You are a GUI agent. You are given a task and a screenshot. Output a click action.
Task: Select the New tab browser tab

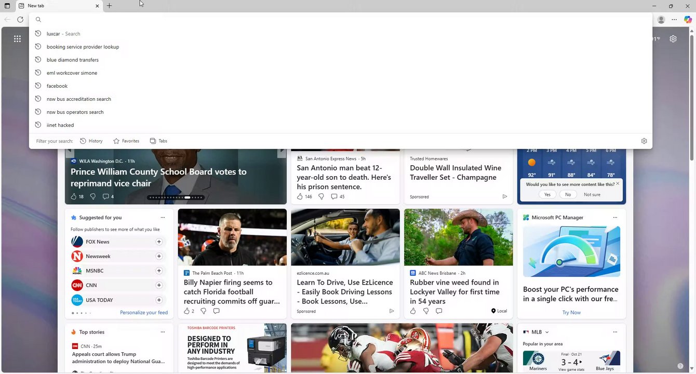[x=59, y=6]
